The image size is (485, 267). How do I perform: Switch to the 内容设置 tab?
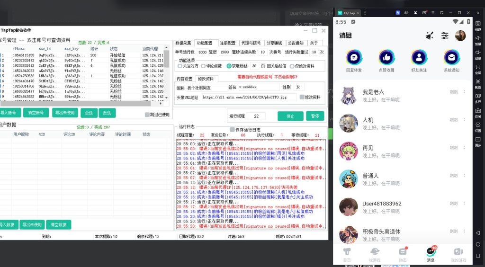point(184,79)
